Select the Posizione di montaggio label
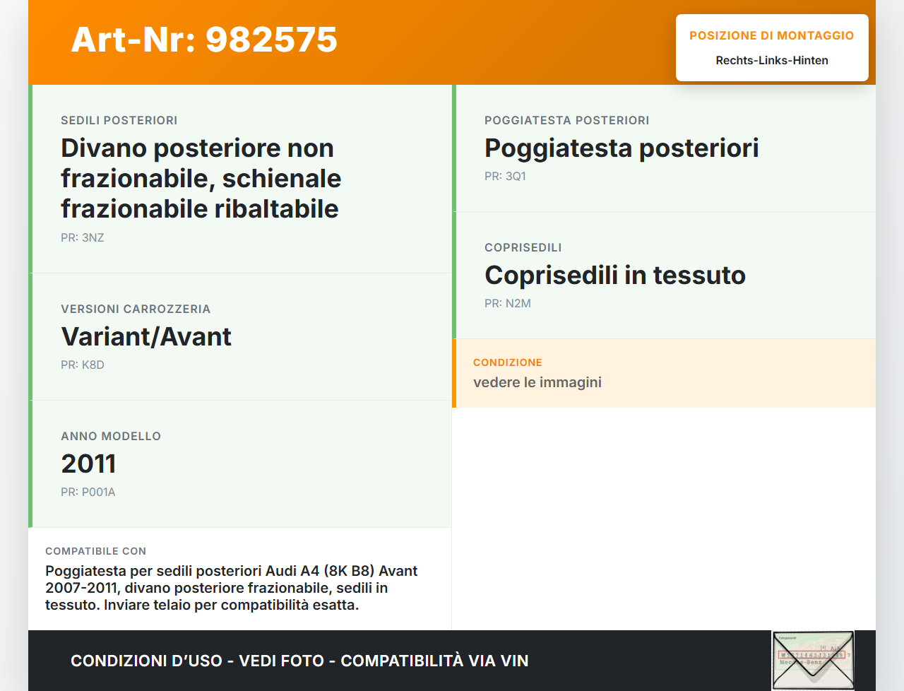This screenshot has height=691, width=904. pyautogui.click(x=772, y=35)
